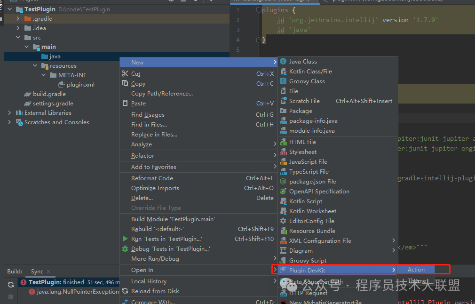Choose Copy Path/Reference menu item

click(199, 94)
